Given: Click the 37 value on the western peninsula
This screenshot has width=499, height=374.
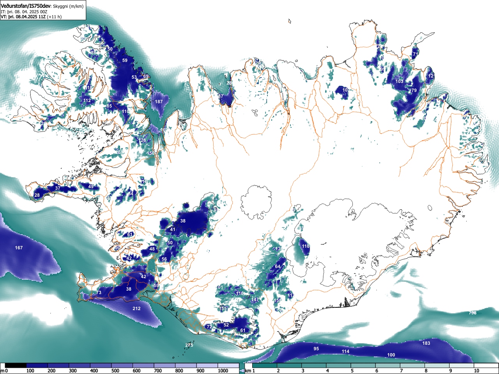Looking at the screenshot, I should [58, 188].
